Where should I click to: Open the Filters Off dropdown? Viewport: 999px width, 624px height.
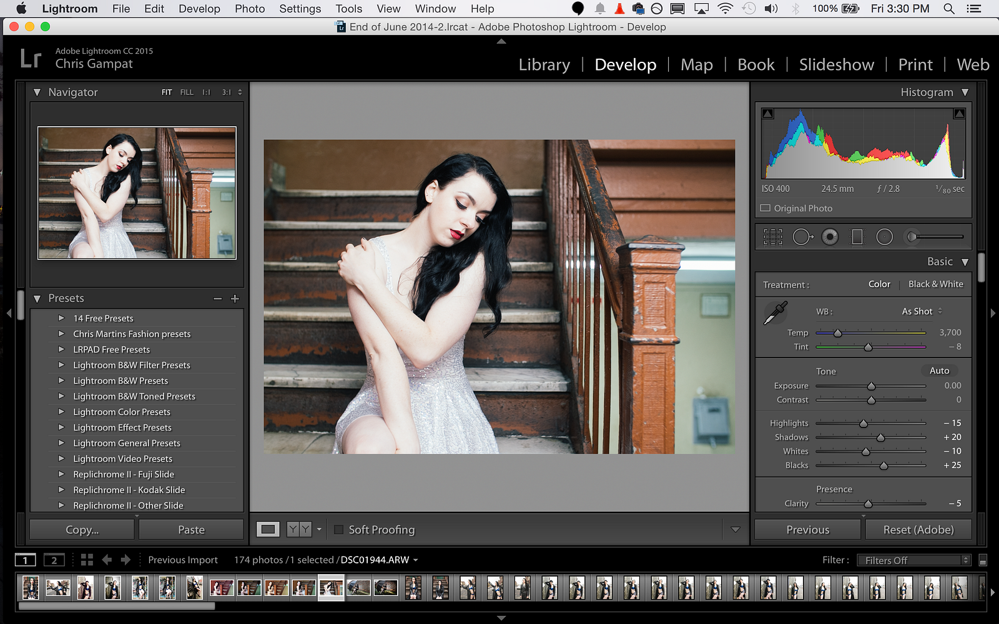coord(913,560)
